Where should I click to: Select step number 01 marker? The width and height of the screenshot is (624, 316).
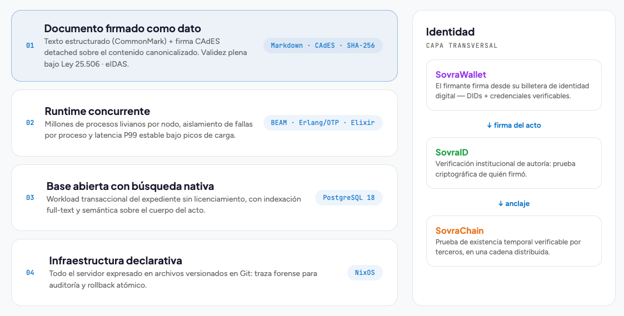pyautogui.click(x=30, y=46)
